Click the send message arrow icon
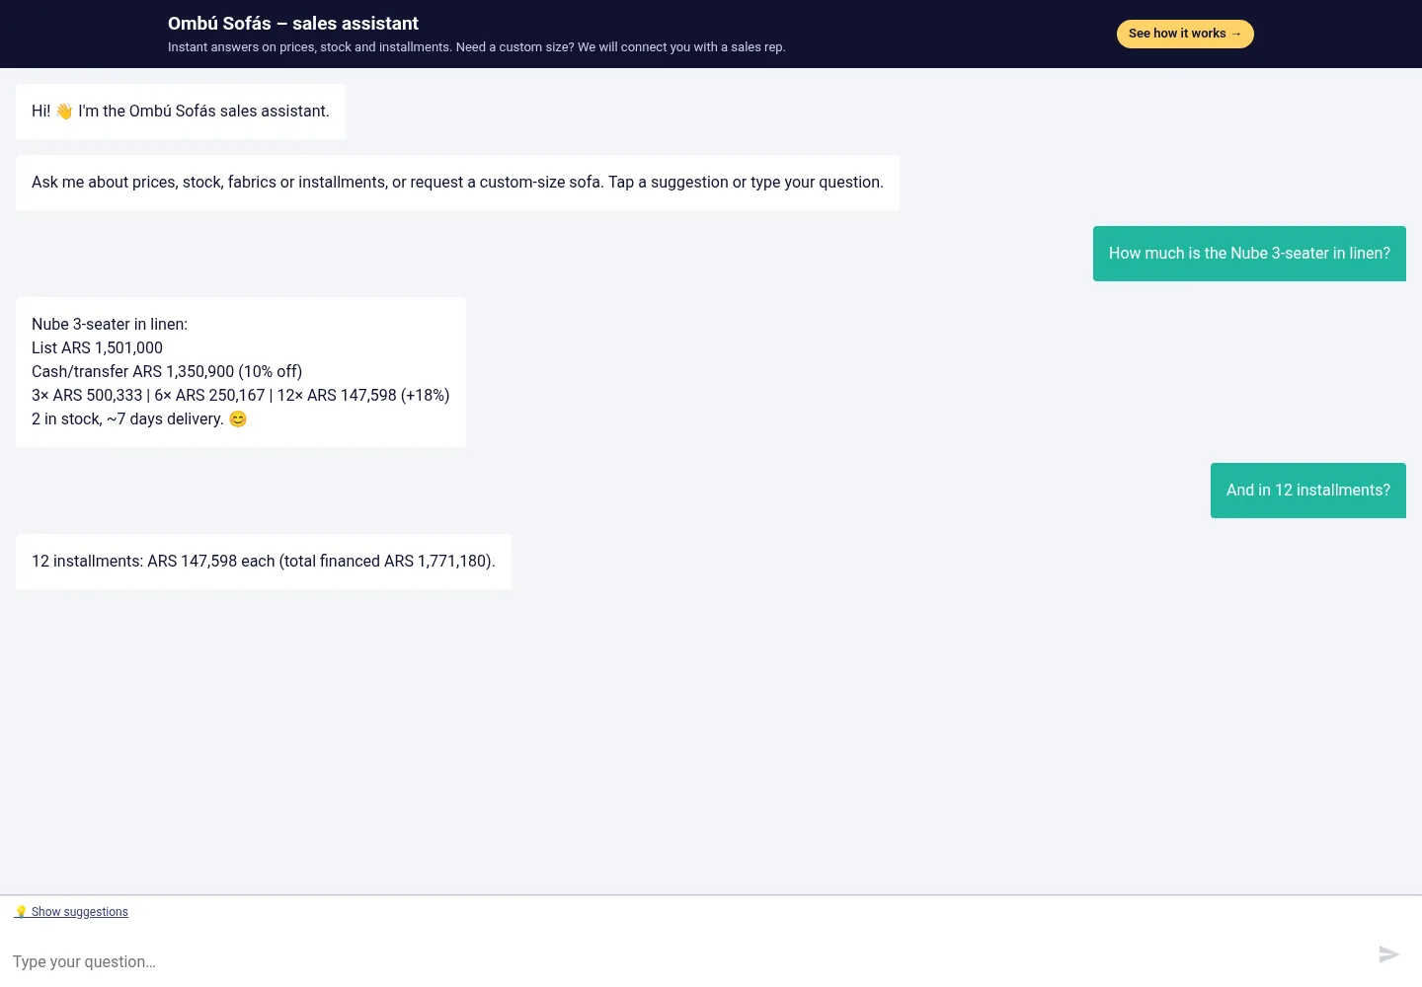Screen dimensions: 1422x987 click(x=1388, y=954)
